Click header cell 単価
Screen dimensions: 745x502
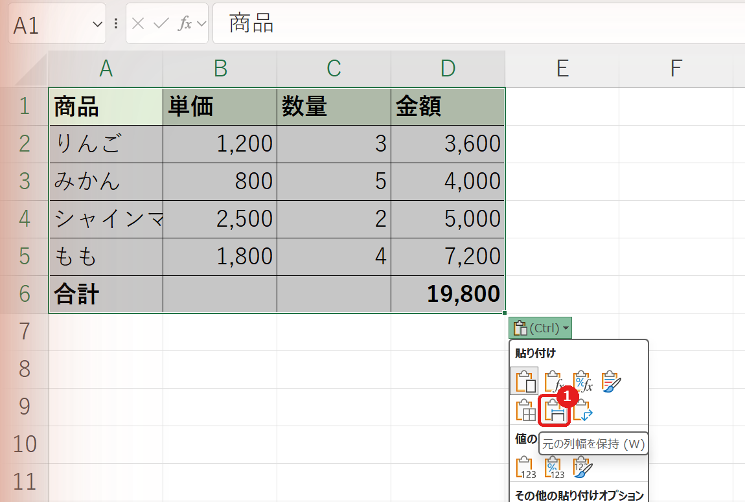click(x=220, y=106)
